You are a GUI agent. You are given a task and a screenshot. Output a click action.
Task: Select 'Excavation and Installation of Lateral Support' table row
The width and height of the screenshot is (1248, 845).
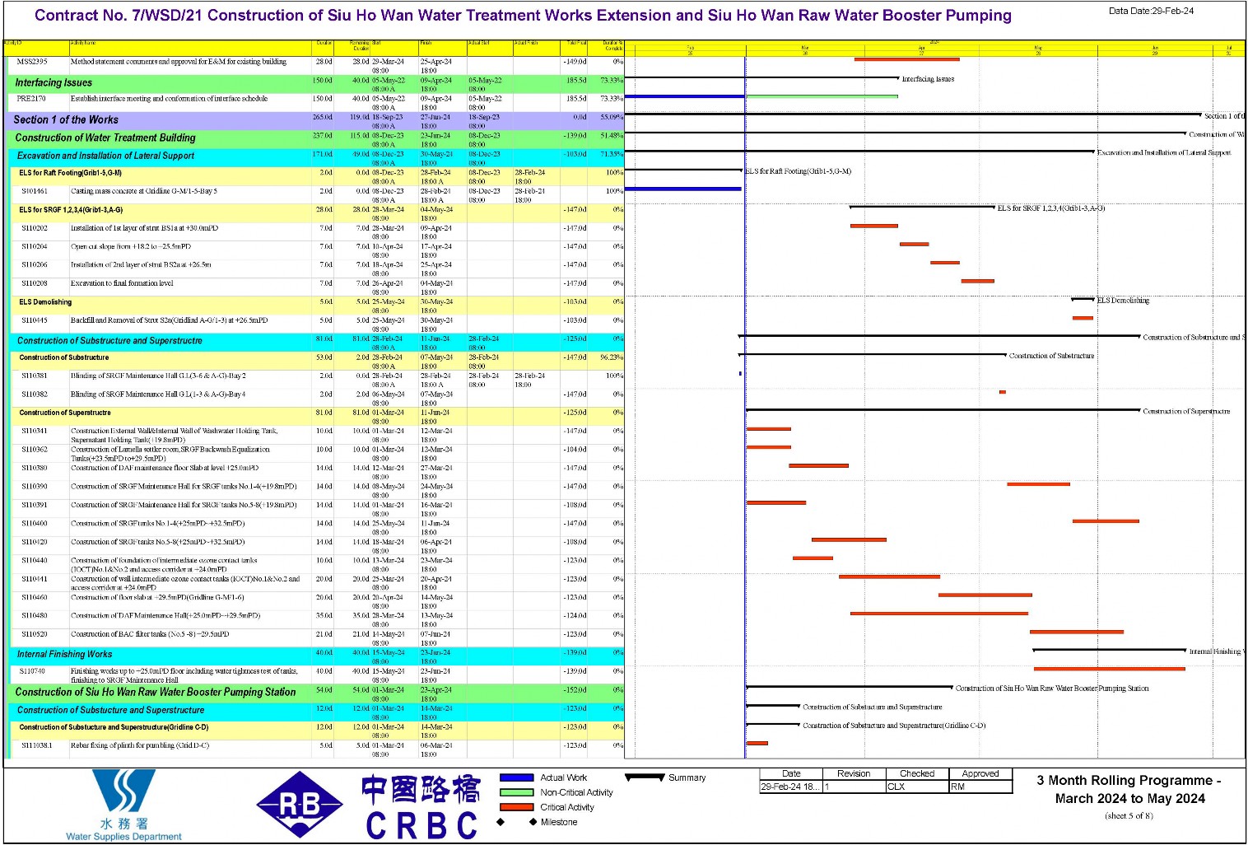pyautogui.click(x=317, y=156)
